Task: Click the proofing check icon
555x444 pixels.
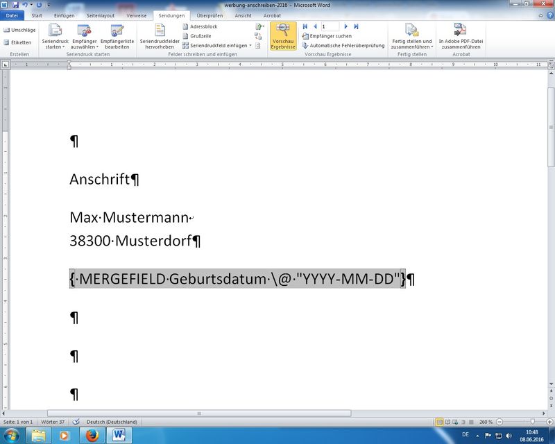Action: point(76,422)
